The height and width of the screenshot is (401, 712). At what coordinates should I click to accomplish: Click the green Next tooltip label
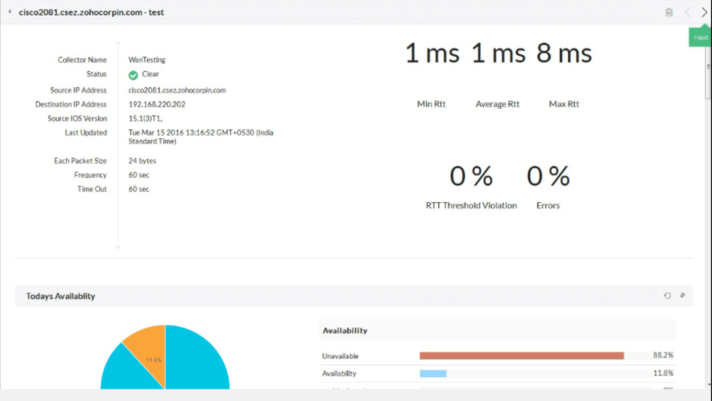tap(700, 38)
